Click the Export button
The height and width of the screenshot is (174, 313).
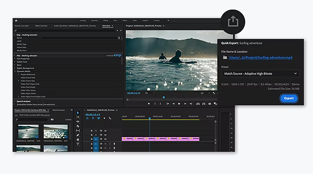click(289, 98)
